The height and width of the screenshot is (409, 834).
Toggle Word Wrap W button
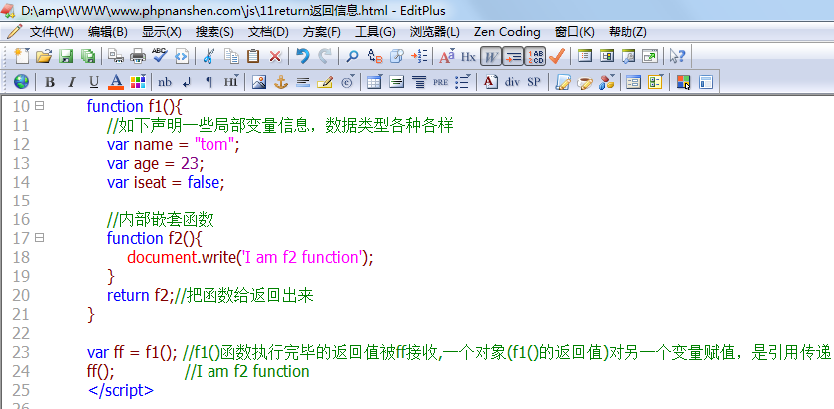coord(491,56)
